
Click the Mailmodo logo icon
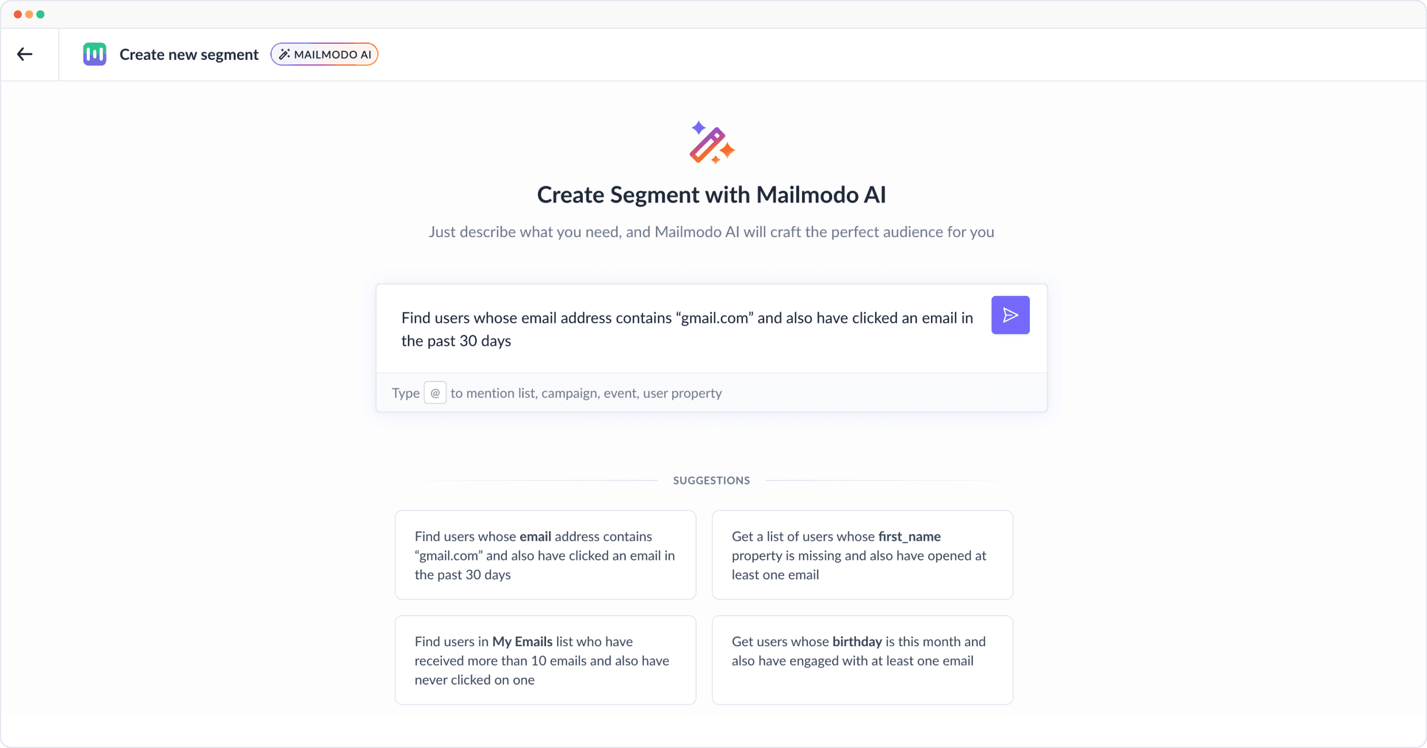point(94,54)
